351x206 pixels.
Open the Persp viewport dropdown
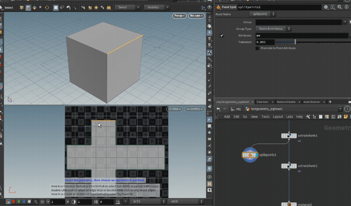pyautogui.click(x=179, y=16)
